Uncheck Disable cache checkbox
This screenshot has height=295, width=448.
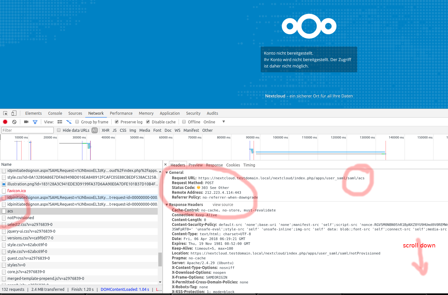[148, 122]
